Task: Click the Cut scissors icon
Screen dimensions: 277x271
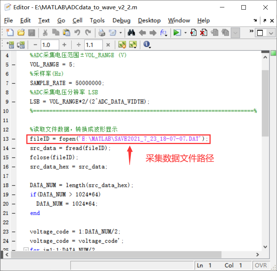Action: [45, 33]
